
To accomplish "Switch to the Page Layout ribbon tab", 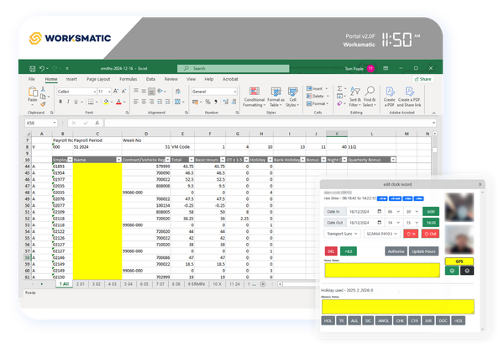I will [98, 79].
